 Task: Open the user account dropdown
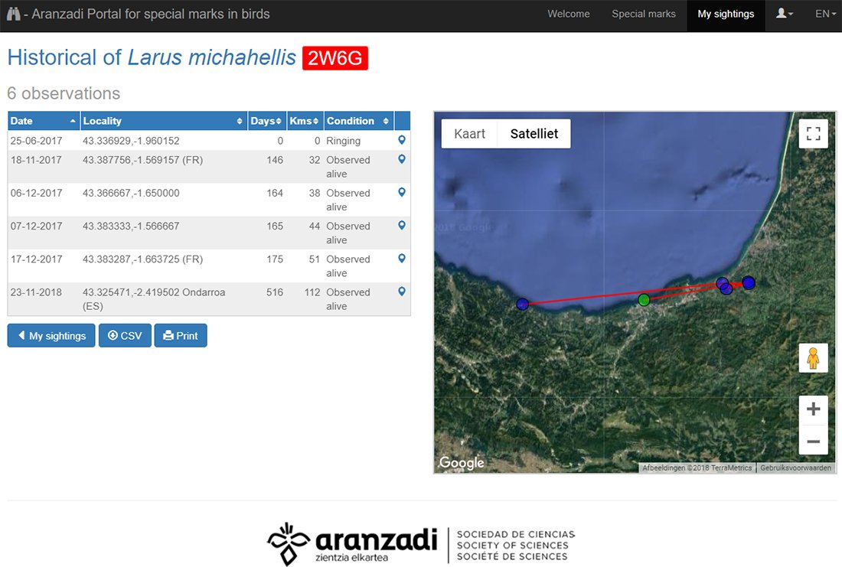[x=785, y=14]
